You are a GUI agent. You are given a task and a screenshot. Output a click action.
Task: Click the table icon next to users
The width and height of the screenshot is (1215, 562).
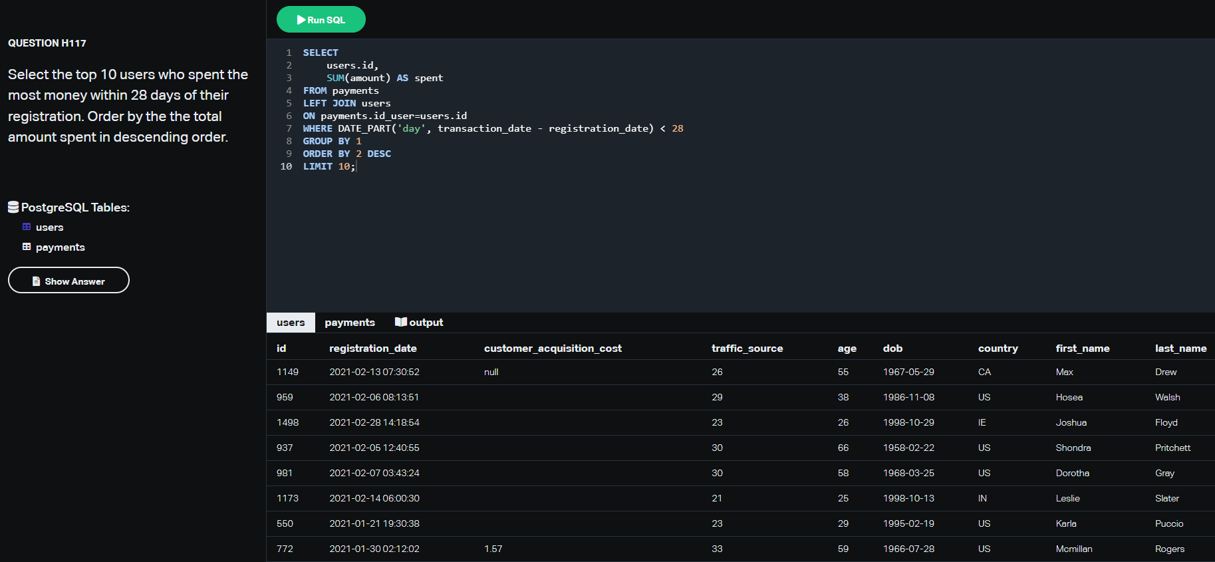click(27, 227)
